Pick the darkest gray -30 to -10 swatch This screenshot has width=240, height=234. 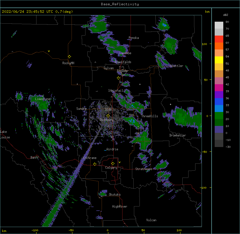219,143
